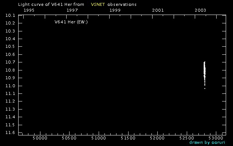Image resolution: width=233 pixels, height=146 pixels.
Task: Click the 'Light curve of V641 Her from' title
Action: click(x=51, y=4)
